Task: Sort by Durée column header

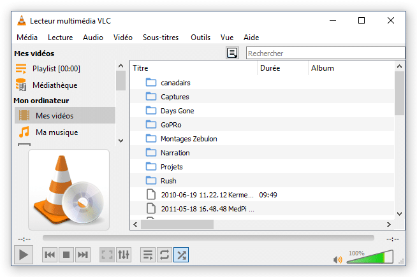Action: click(282, 68)
